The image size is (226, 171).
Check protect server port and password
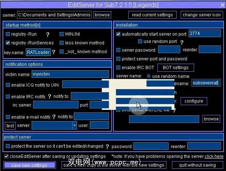coord(118,59)
